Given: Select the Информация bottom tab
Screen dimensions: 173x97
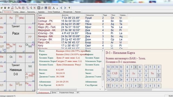Looking at the screenshot, I should coord(44,92).
